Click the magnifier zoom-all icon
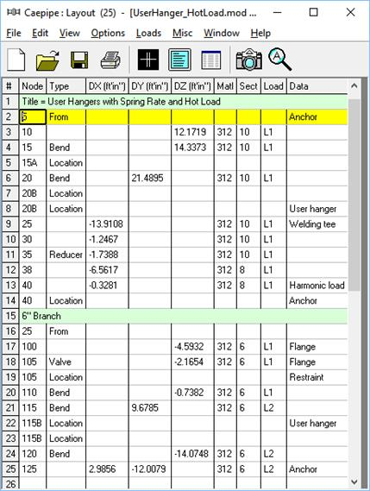 point(279,59)
